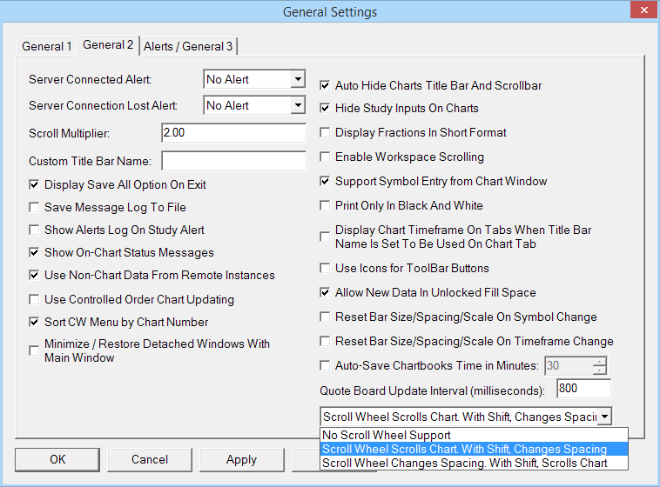660x487 pixels.
Task: Choose Scroll Wheel Scrolls Chart. With Shift, Changes Spacing
Action: (x=474, y=449)
